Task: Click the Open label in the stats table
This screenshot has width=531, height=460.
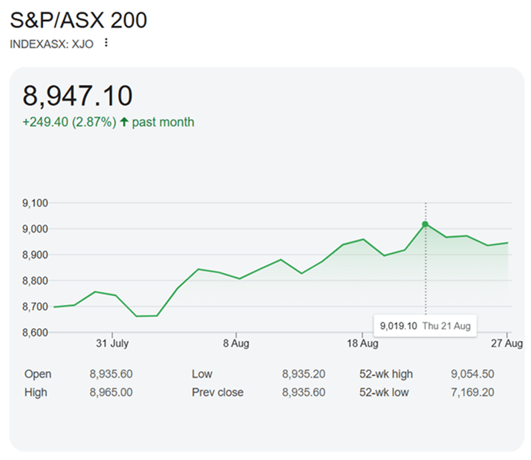Action: point(38,374)
